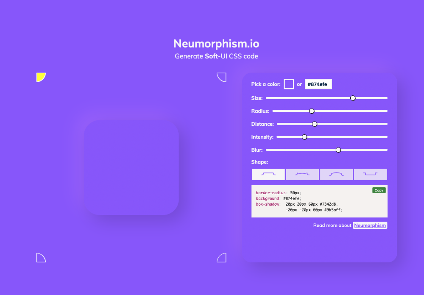This screenshot has width=424, height=295.
Task: Open the Neumorphism link
Action: tap(370, 225)
